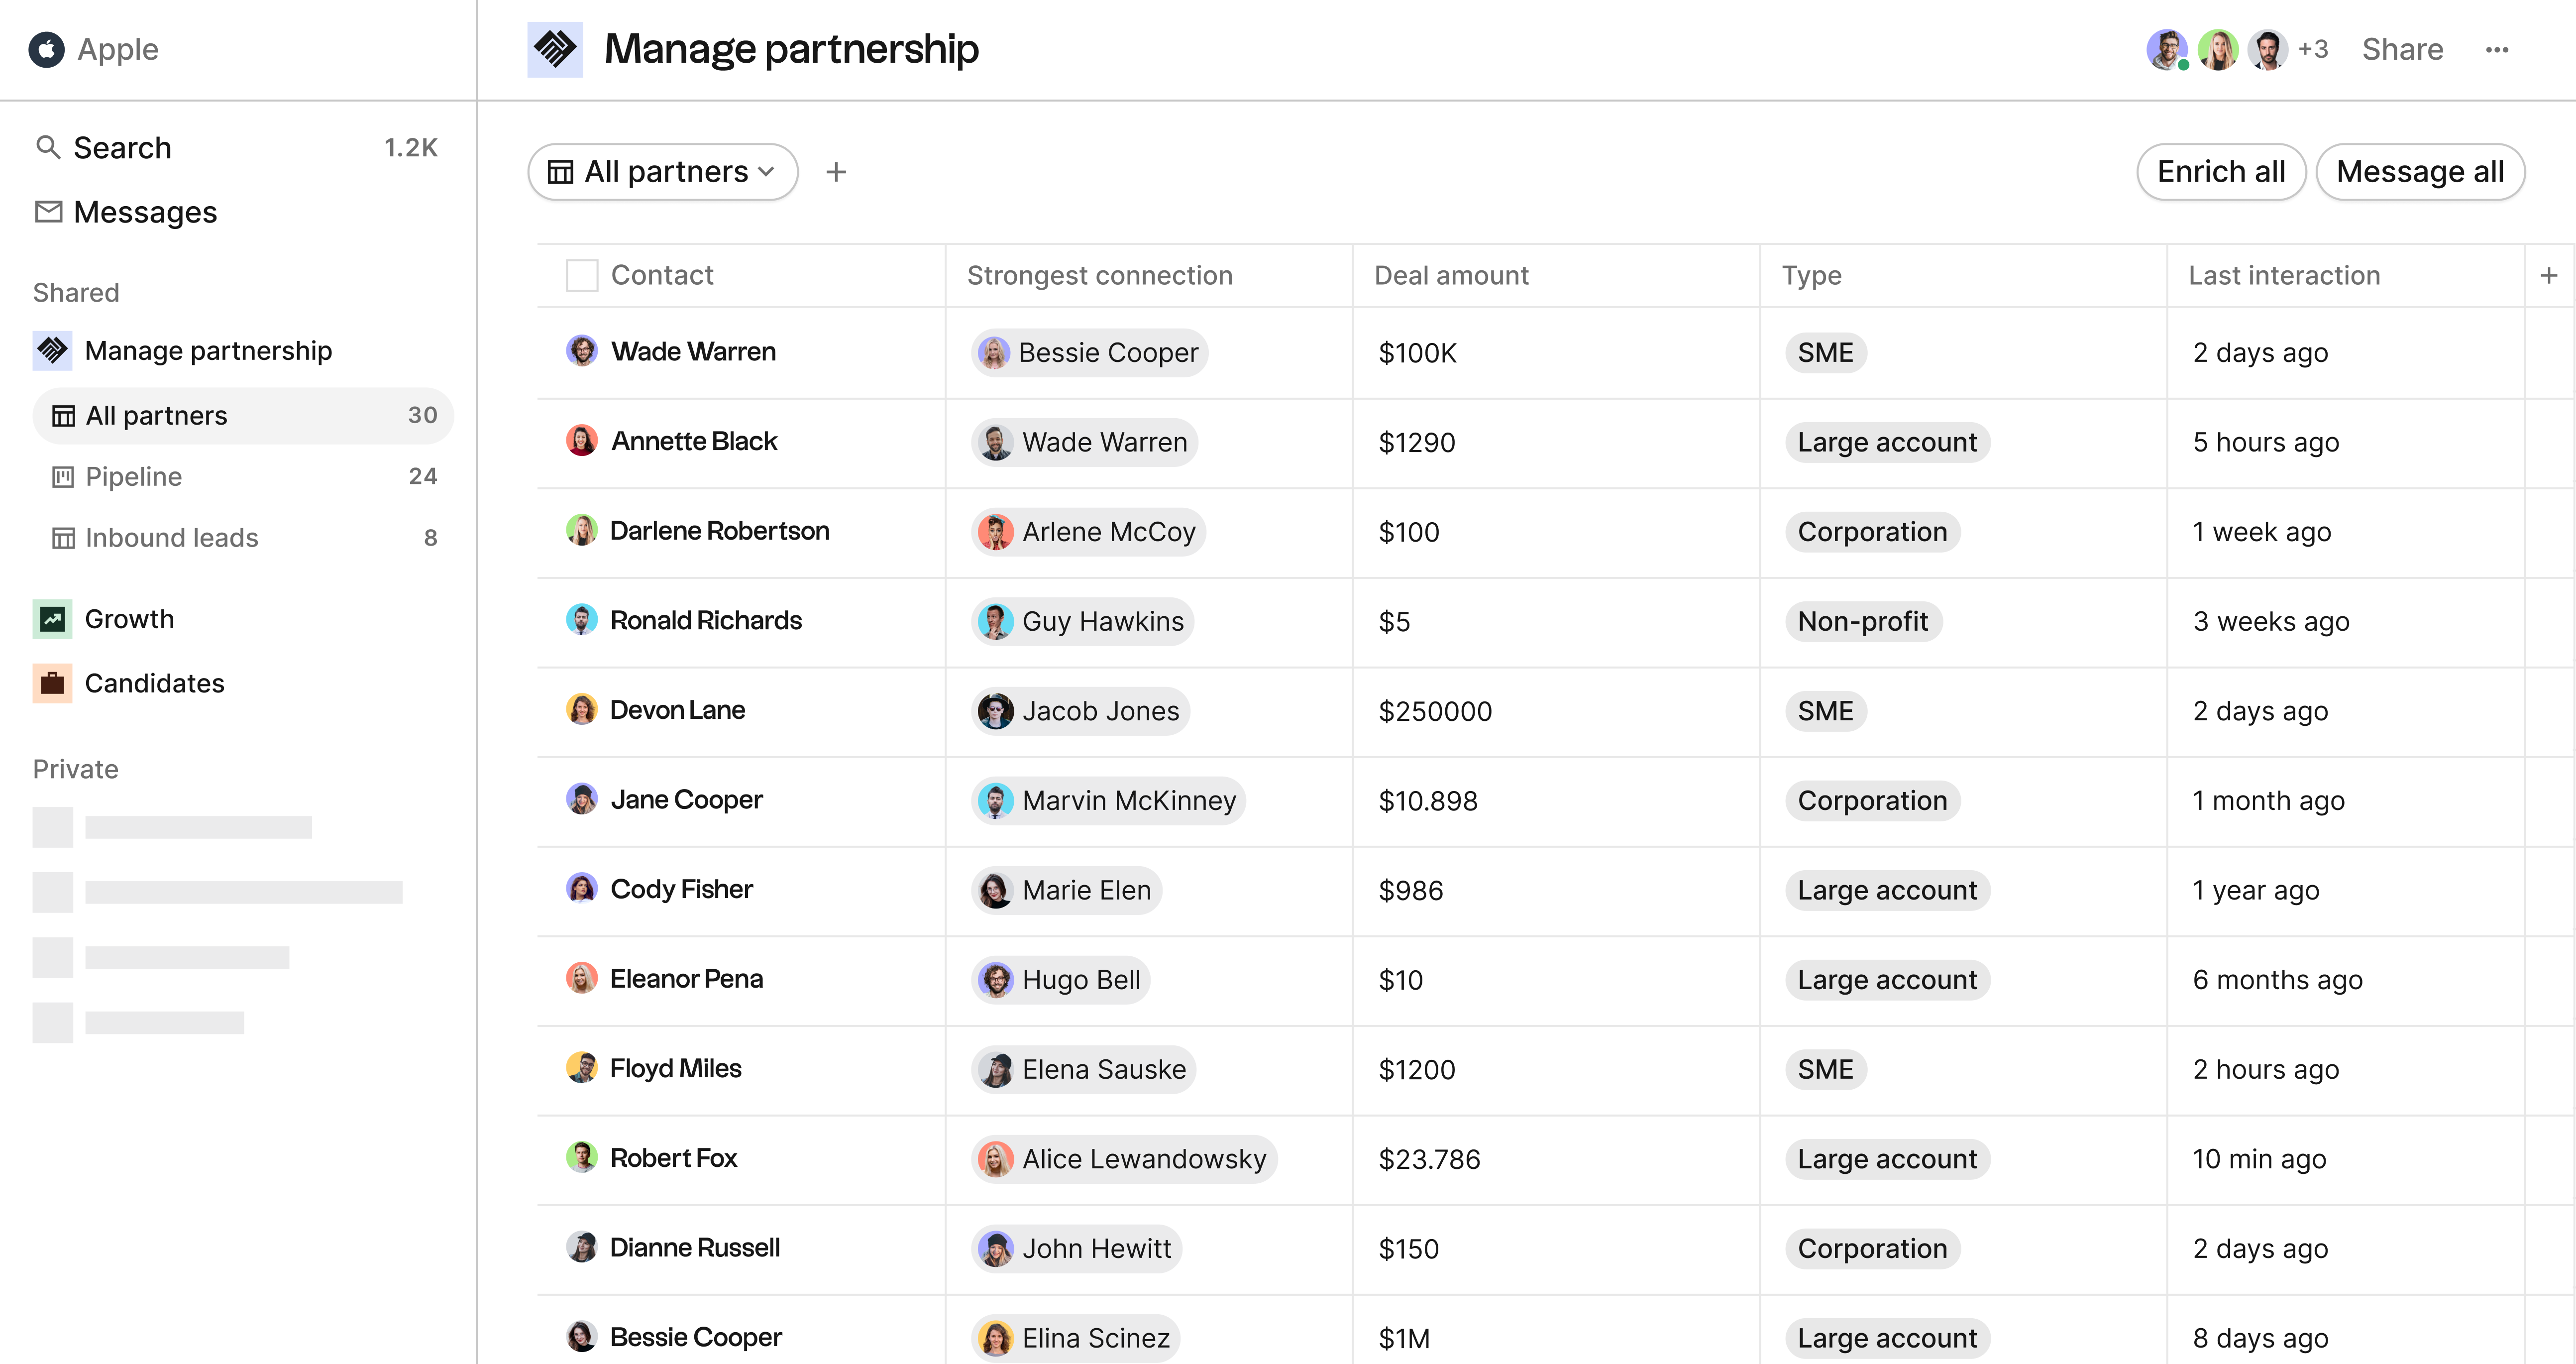Expand the +3 collaborators list
The height and width of the screenshot is (1364, 2576).
[2313, 48]
